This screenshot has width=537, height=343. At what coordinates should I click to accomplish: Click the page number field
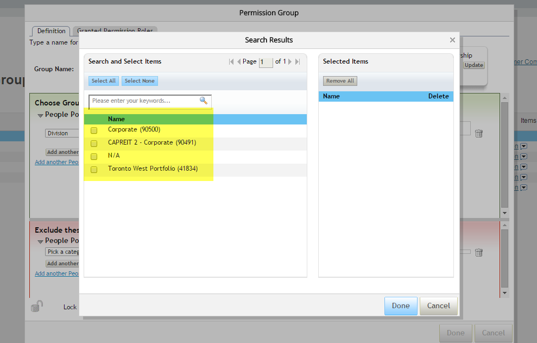point(266,62)
